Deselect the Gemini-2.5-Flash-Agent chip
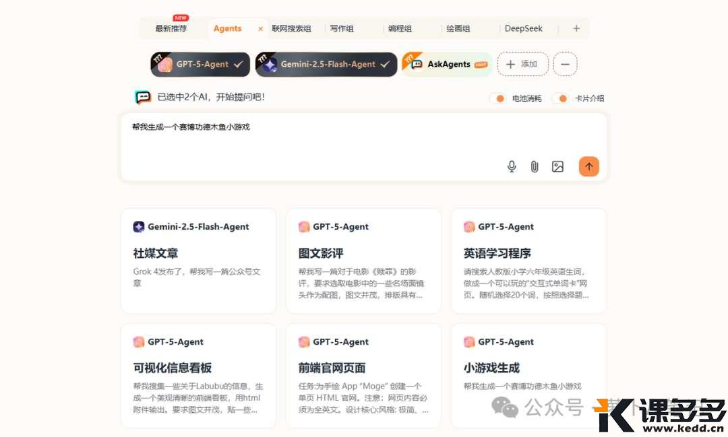728x437 pixels. (326, 64)
